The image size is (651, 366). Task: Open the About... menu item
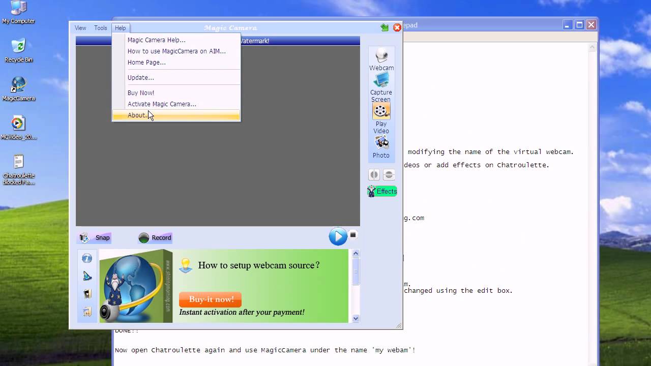176,115
